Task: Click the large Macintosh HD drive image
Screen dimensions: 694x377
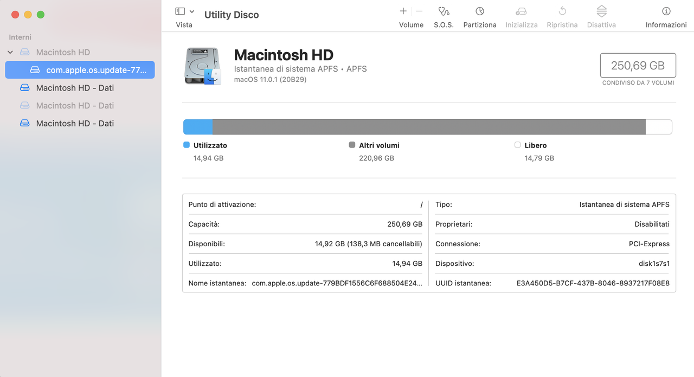Action: 203,66
